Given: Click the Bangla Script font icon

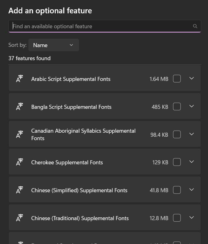Looking at the screenshot, I should (19, 107).
